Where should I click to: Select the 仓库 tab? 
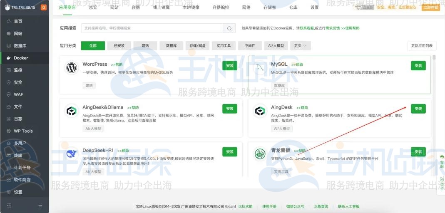(293, 7)
